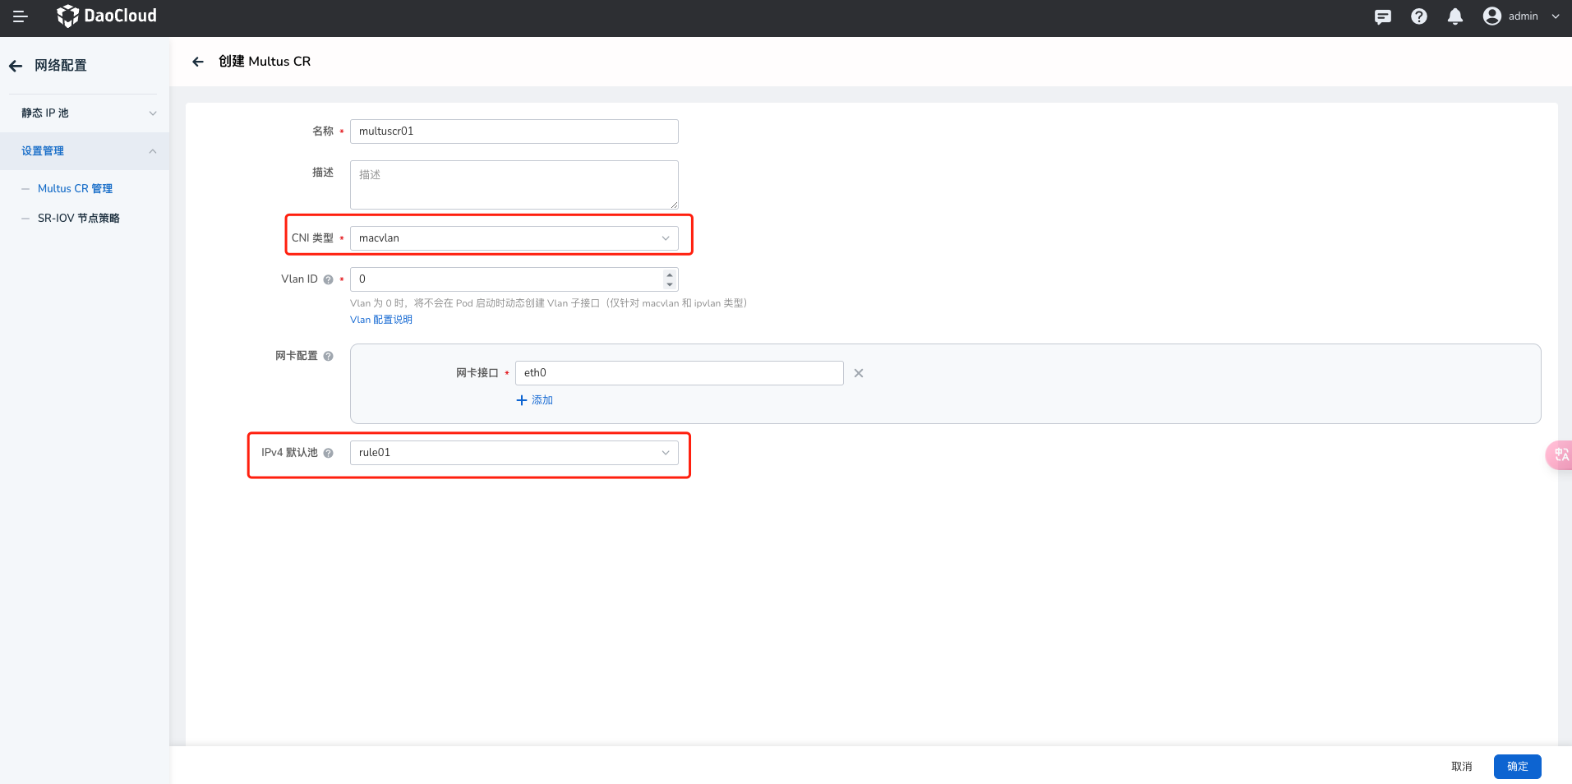Image resolution: width=1572 pixels, height=784 pixels.
Task: Open the Vlan 配置说明 link
Action: coord(381,320)
